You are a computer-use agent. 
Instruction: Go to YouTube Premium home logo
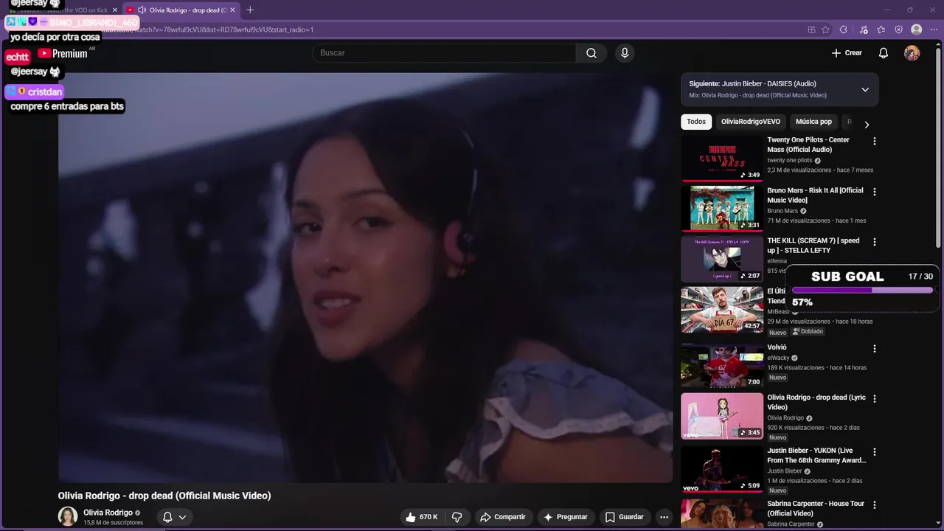point(63,53)
